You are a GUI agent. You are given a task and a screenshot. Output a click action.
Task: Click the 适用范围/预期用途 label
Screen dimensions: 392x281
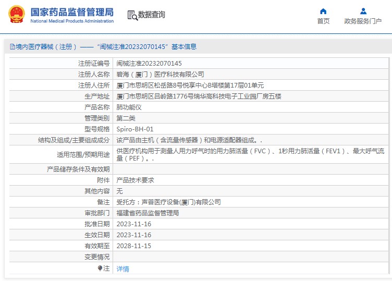click(x=83, y=155)
